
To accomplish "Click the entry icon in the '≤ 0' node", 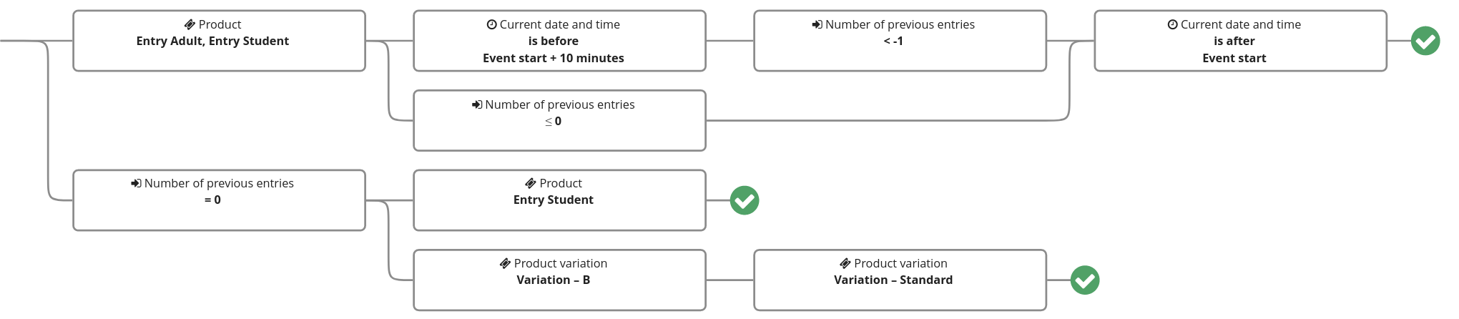I will pos(477,105).
